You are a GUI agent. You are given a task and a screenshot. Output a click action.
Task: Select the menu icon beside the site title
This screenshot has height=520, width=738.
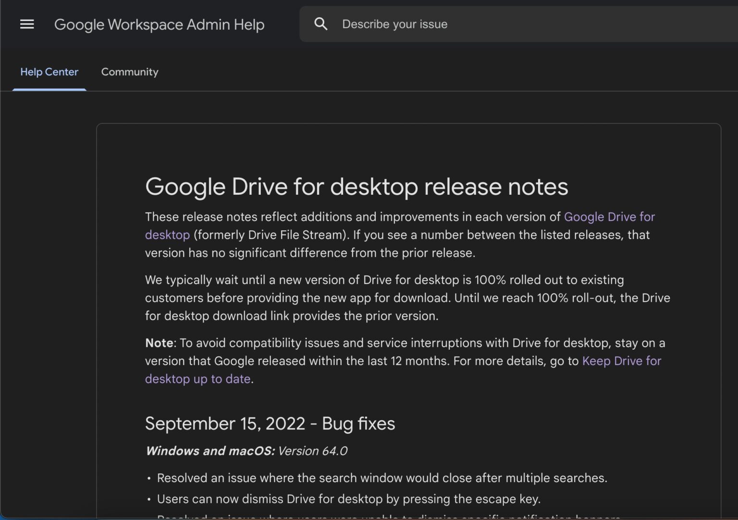coord(27,24)
